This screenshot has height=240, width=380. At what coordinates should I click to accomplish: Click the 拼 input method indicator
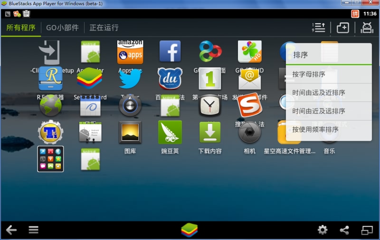click(355, 14)
